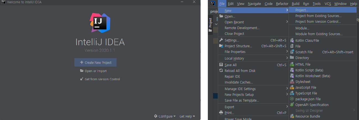The height and width of the screenshot is (120, 359).
Task: Click the printer icon beside Print...
Action: [221, 113]
